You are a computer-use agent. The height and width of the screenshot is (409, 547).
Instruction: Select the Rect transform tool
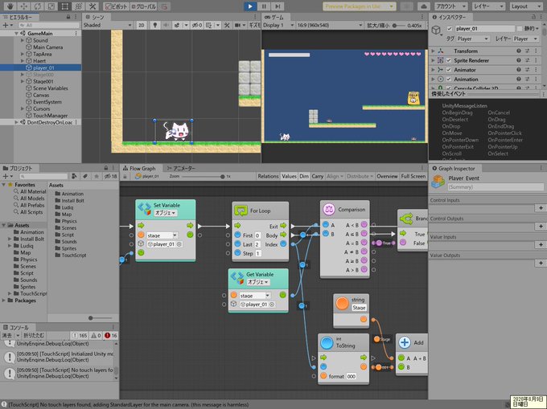pyautogui.click(x=64, y=6)
